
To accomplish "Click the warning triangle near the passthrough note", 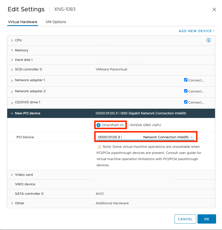I will (100, 146).
